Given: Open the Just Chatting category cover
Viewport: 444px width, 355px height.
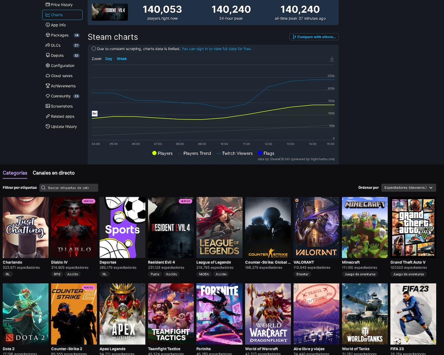Looking at the screenshot, I should [x=26, y=227].
